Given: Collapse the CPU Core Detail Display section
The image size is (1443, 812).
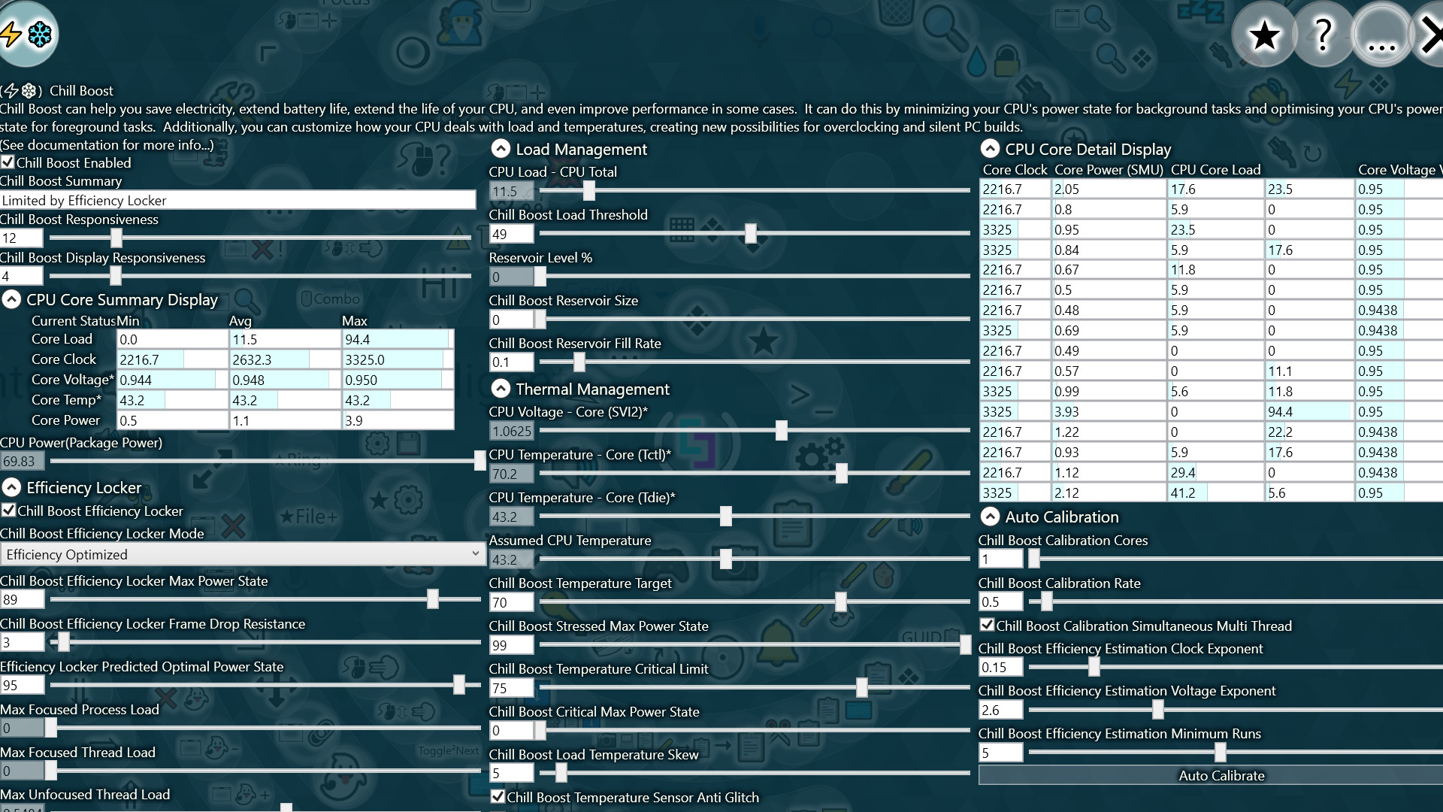Looking at the screenshot, I should 990,148.
